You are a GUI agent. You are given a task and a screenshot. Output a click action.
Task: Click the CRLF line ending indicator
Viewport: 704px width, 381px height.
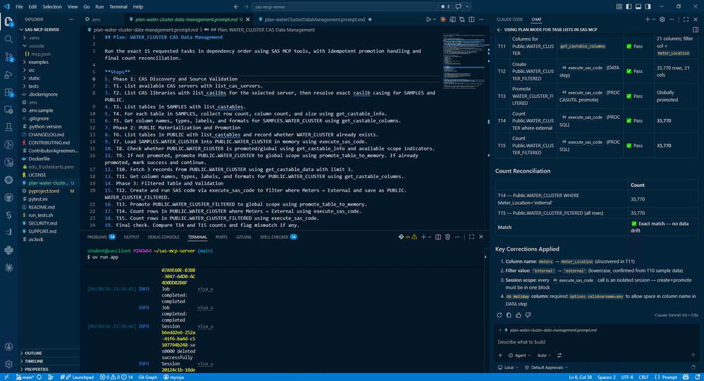tap(644, 377)
